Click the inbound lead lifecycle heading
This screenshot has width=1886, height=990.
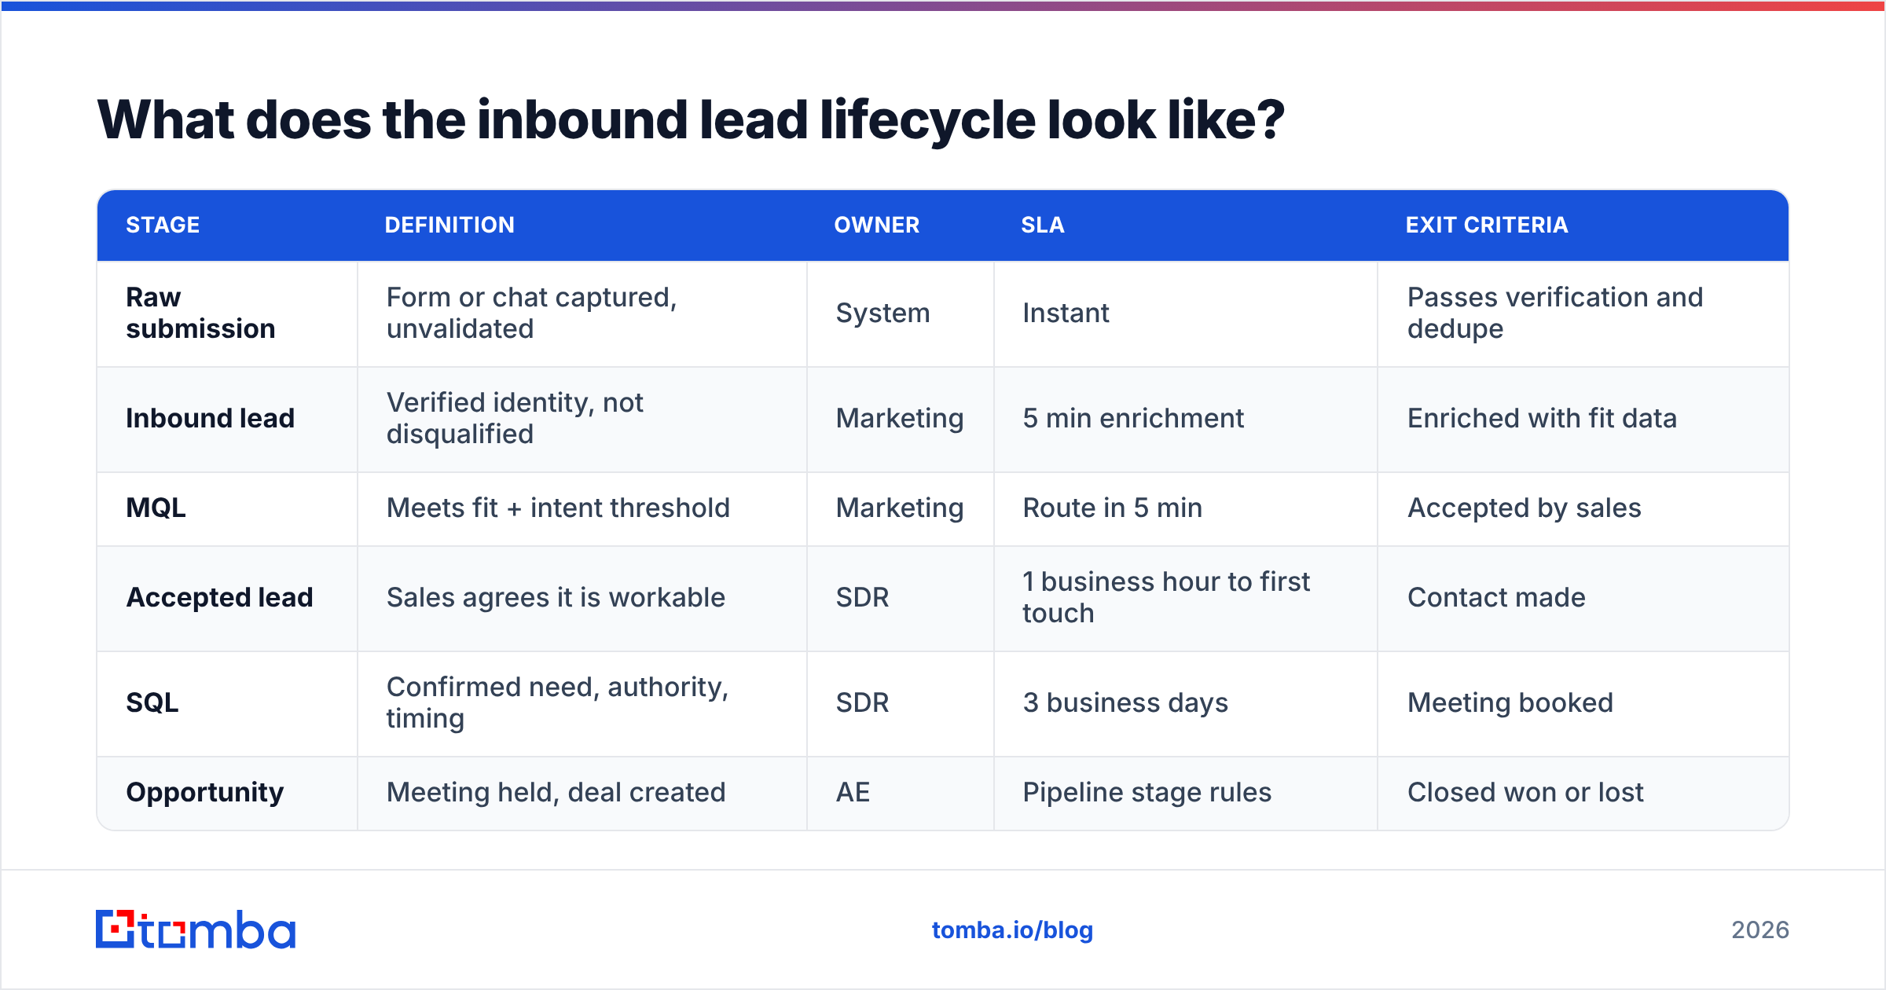point(691,120)
